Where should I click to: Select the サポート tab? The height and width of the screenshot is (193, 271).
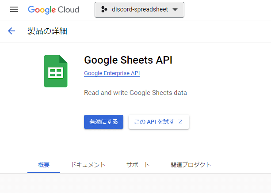[x=138, y=165]
